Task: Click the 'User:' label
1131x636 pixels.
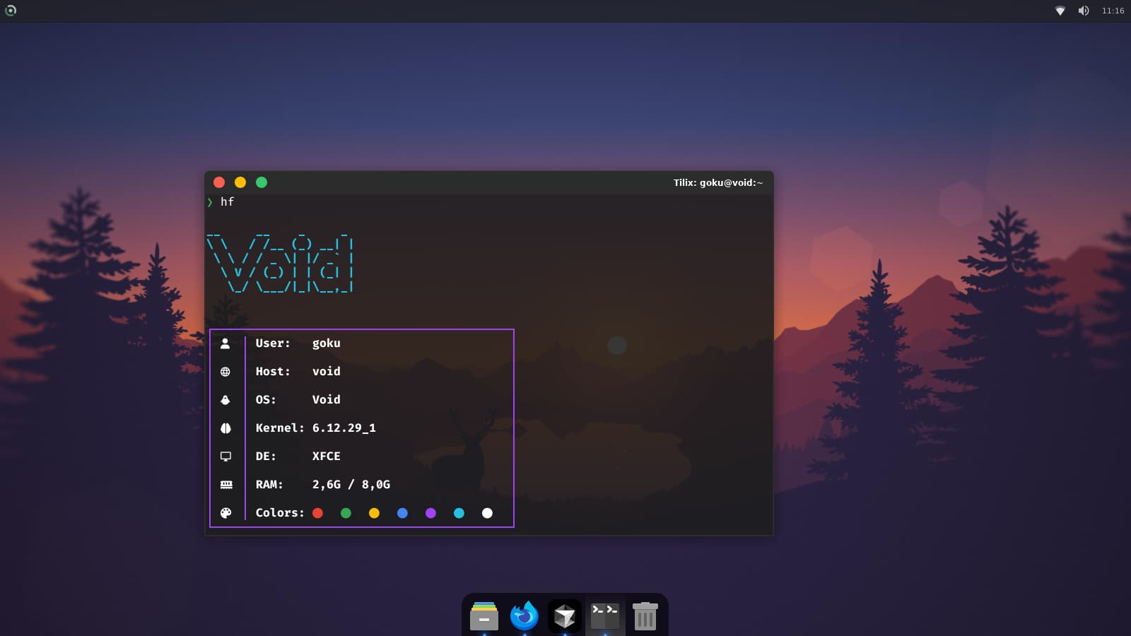Action: coord(273,343)
